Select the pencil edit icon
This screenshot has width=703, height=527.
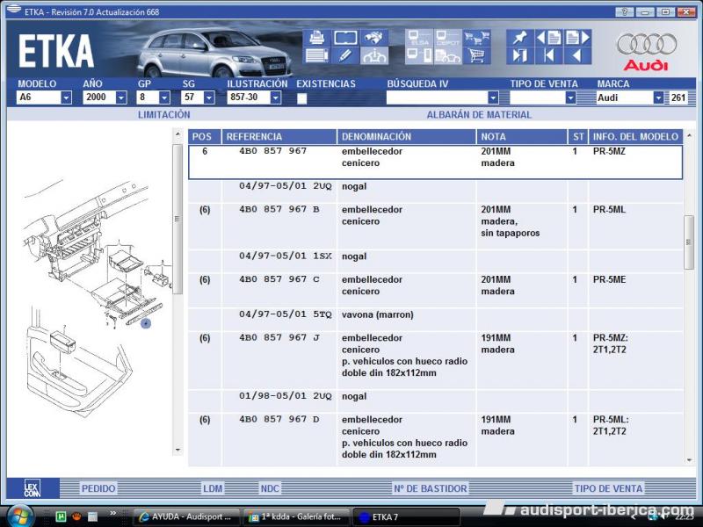[x=345, y=56]
